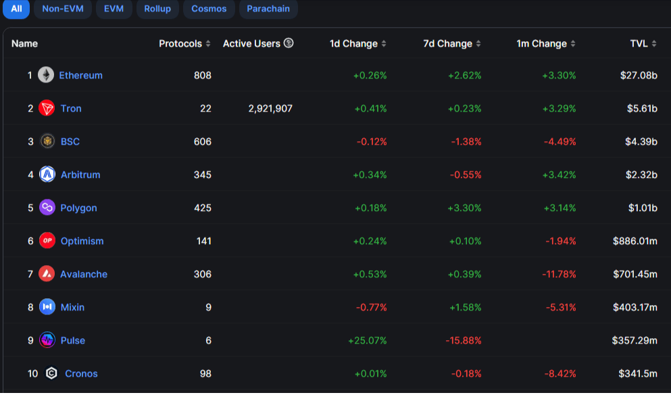Switch to the Non-EVM filter tab
Screen dimensions: 671x418
63,9
